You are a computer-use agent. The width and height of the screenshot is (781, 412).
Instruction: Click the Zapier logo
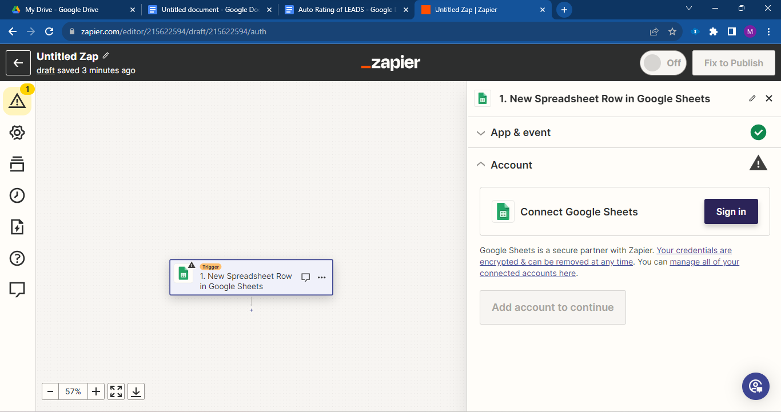click(x=390, y=63)
